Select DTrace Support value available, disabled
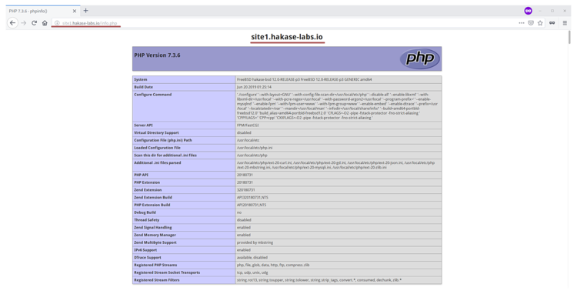 252,258
